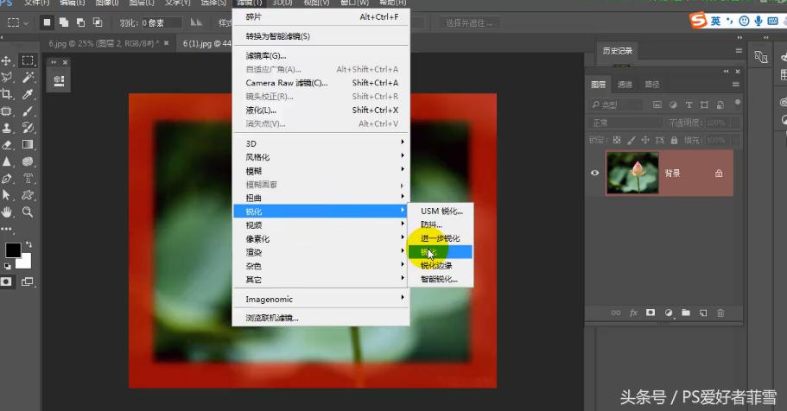This screenshot has width=787, height=411.
Task: Click the change screen mode icon
Action: [27, 282]
